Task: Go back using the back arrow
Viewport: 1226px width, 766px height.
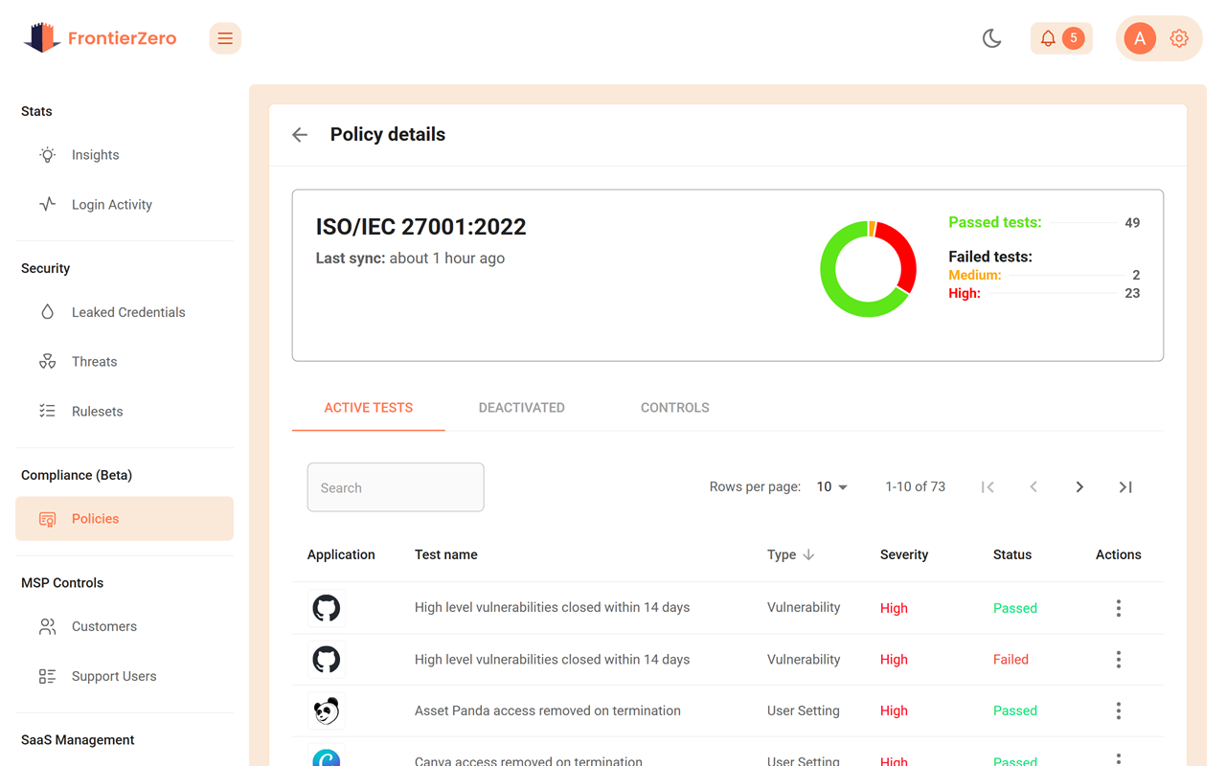Action: pyautogui.click(x=300, y=134)
